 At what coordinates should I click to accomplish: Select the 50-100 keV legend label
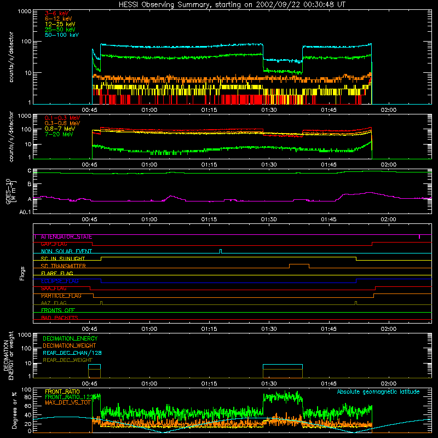[x=62, y=35]
